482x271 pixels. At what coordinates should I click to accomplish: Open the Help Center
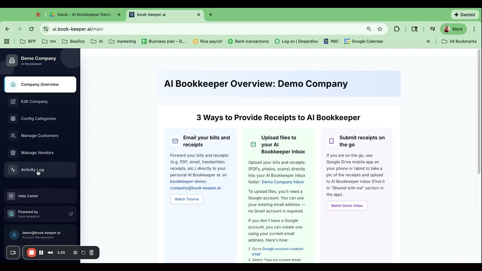(40, 196)
